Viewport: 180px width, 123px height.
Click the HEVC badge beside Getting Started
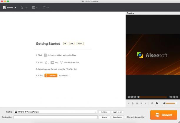click(x=80, y=44)
